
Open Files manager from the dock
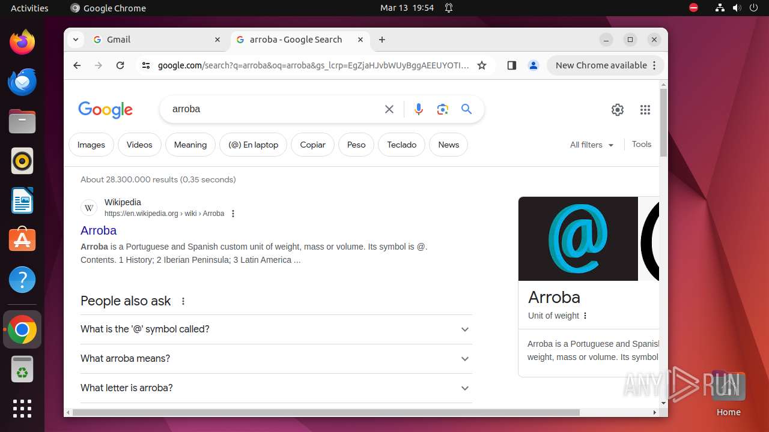(x=22, y=121)
